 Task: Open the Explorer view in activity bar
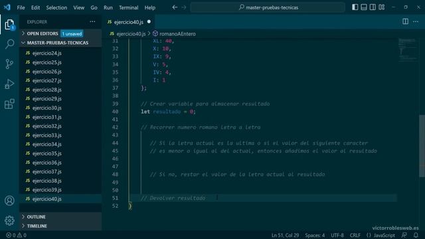click(9, 25)
